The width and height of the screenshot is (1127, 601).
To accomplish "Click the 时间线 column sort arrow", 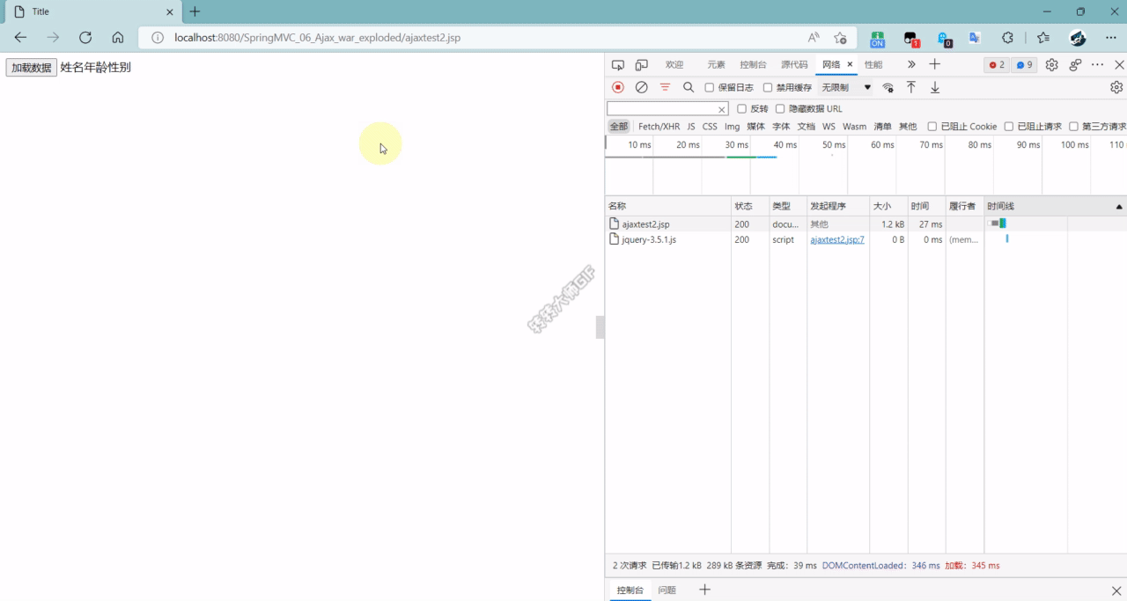I will click(x=1119, y=207).
